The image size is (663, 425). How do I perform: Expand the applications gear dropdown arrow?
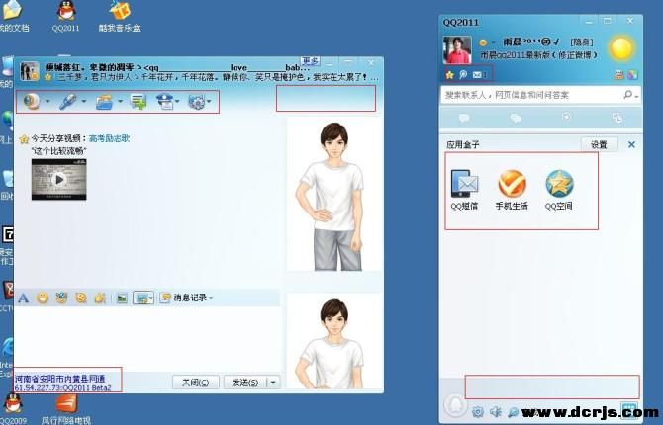point(209,102)
